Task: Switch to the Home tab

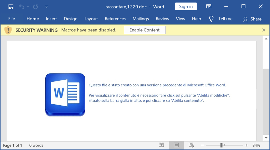Action: click(x=33, y=19)
